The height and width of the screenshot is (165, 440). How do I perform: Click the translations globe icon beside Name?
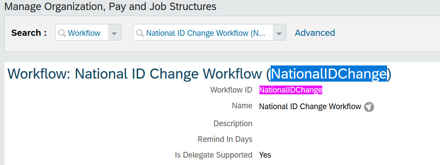click(369, 107)
